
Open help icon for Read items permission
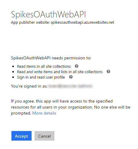coord(77,66)
